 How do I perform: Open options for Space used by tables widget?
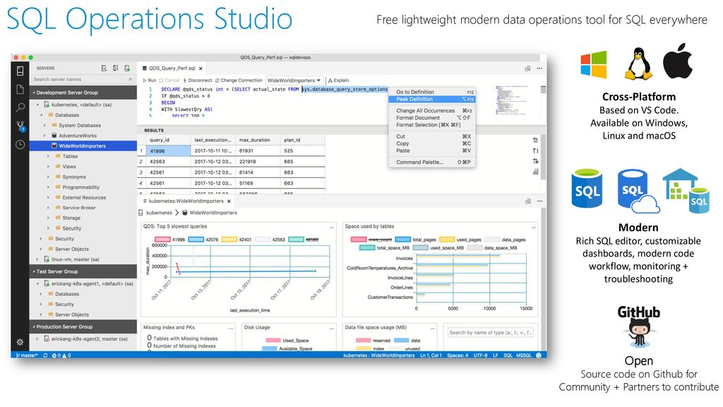click(534, 227)
